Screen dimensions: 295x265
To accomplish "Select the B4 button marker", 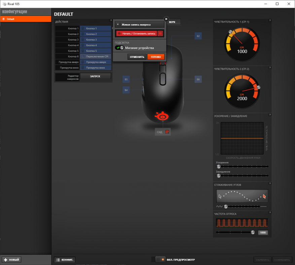I will [x=126, y=90].
